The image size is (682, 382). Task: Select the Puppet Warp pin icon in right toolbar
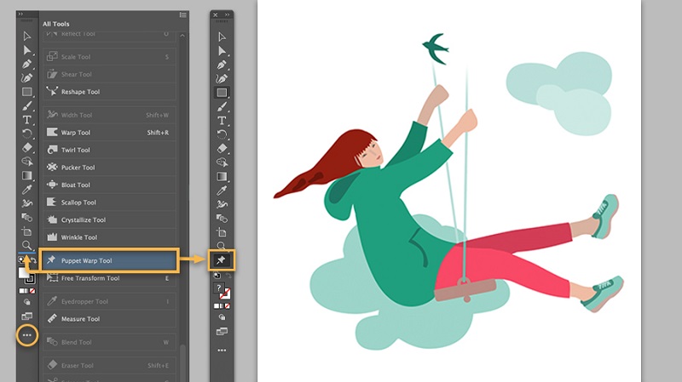click(222, 259)
